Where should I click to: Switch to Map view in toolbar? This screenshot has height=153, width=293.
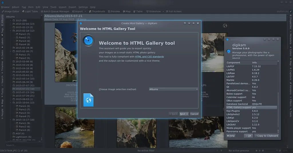point(126,11)
